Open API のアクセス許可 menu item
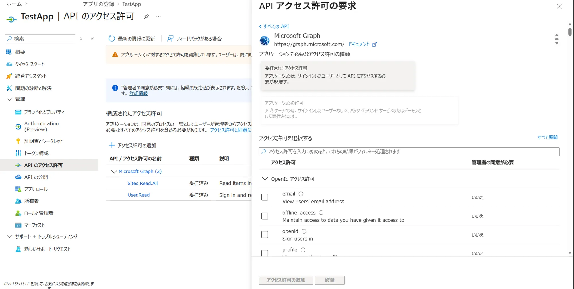Viewport: 574px width, 289px height. pos(49,165)
